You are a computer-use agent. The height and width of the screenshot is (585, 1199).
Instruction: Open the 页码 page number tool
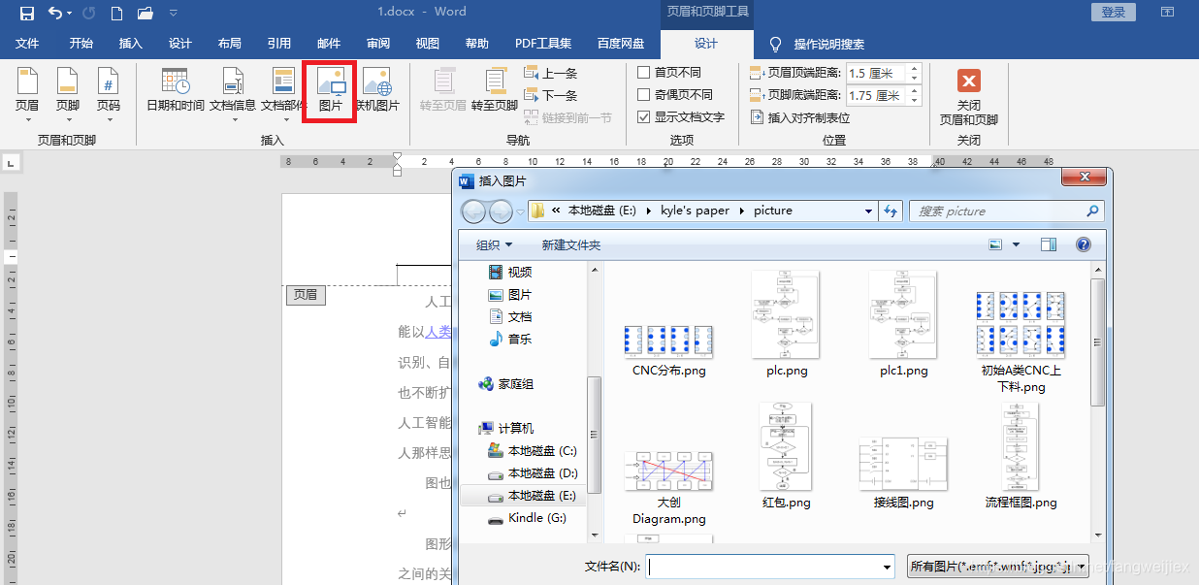pyautogui.click(x=108, y=94)
